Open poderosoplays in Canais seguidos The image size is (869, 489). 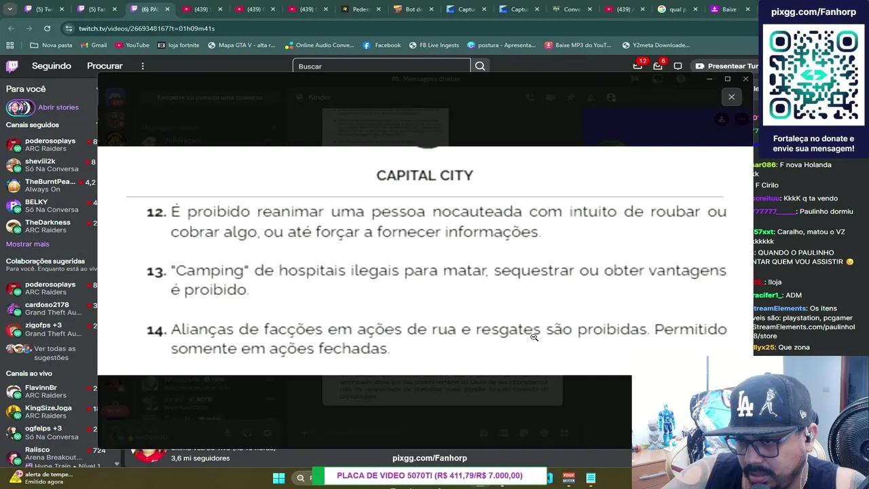tap(49, 145)
